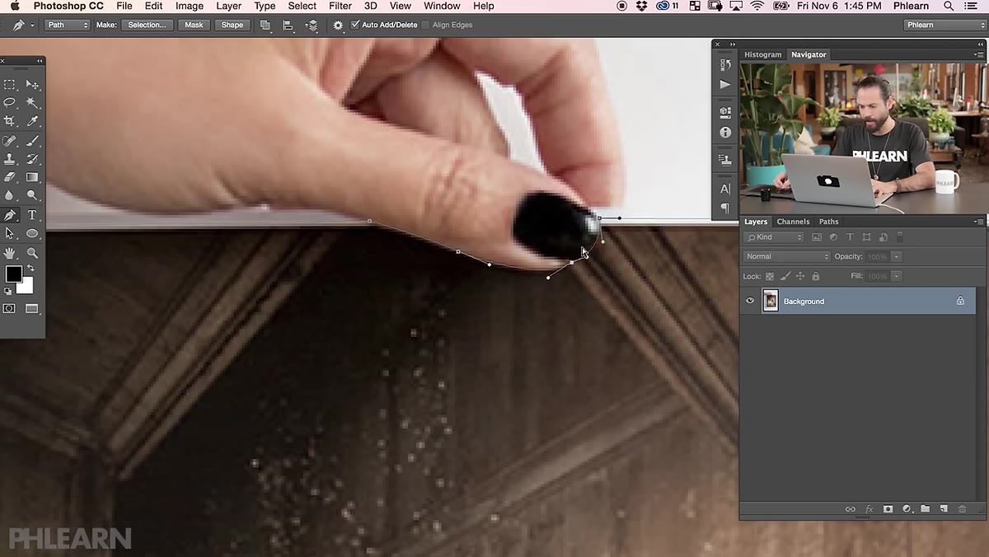
Task: Open the Character panel icon
Action: tap(725, 189)
